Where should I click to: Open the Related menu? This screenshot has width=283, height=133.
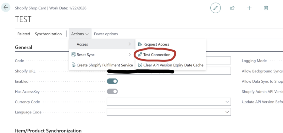click(x=24, y=34)
